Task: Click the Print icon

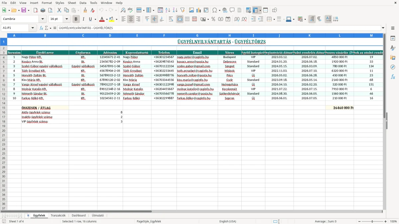Action: pyautogui.click(x=43, y=10)
